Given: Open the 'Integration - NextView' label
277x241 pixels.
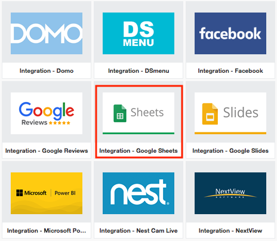Looking at the screenshot, I should click(x=230, y=231).
